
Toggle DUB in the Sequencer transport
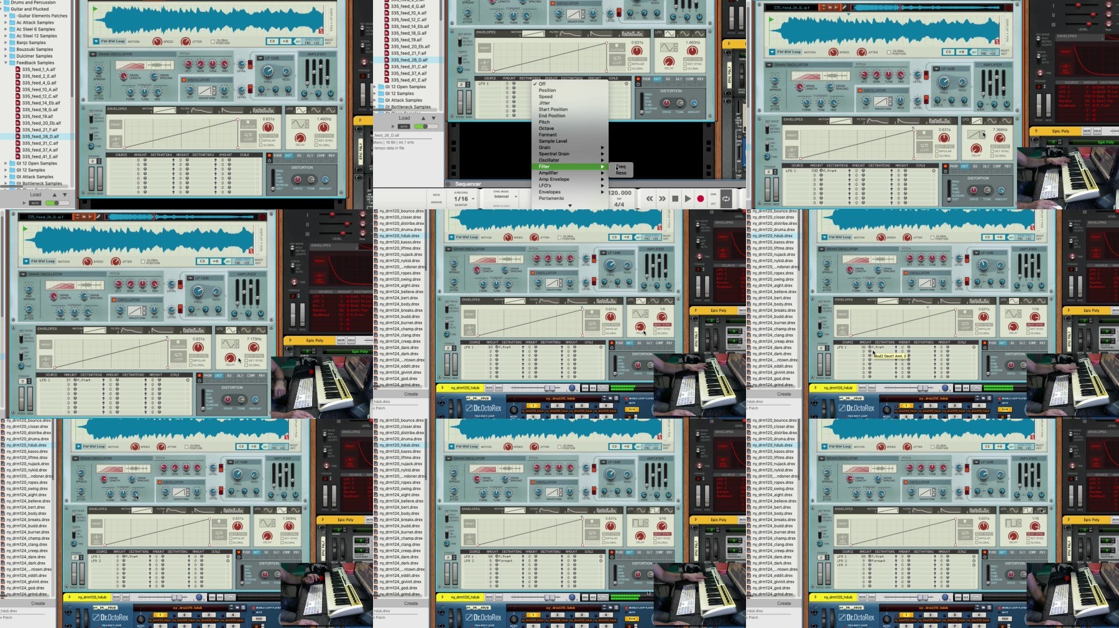[x=713, y=194]
